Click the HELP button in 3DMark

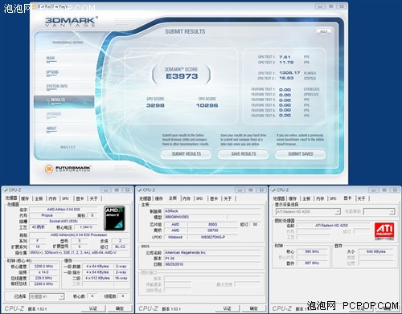coord(324,31)
